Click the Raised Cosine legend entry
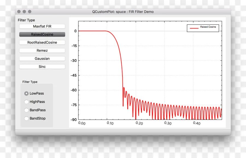Image resolution: width=246 pixels, height=158 pixels. (203, 28)
